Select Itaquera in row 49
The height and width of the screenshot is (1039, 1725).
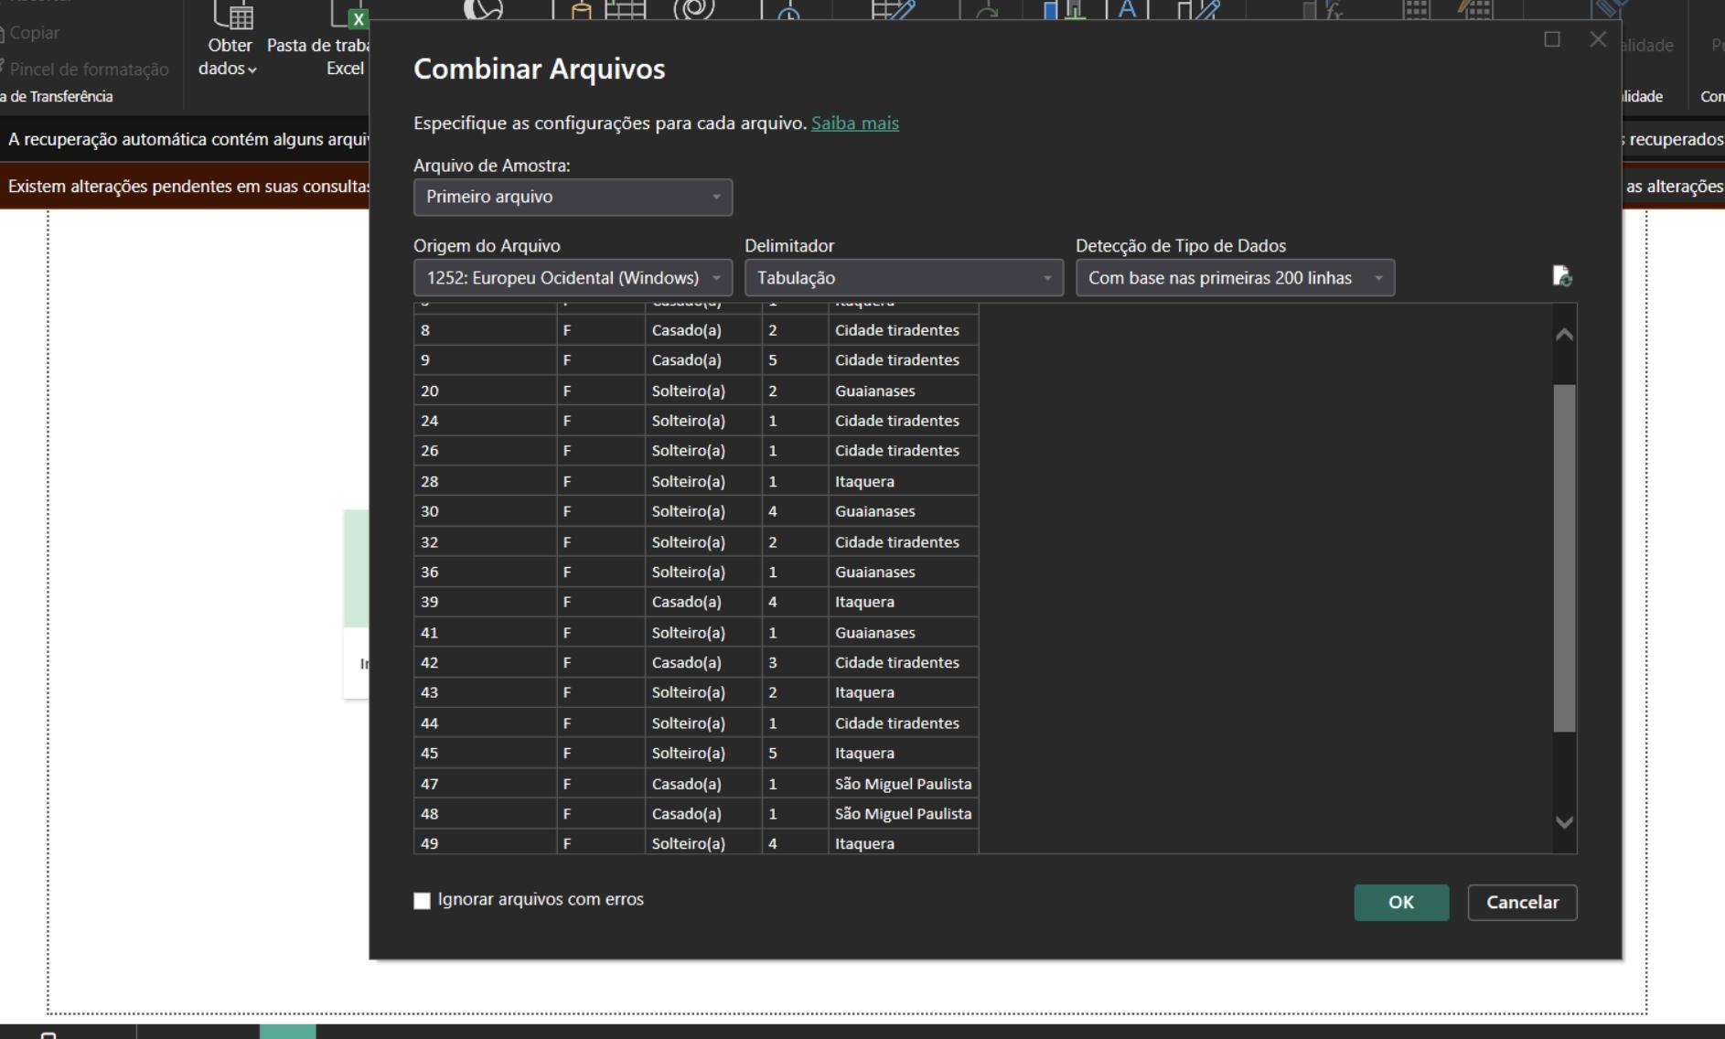click(x=903, y=843)
